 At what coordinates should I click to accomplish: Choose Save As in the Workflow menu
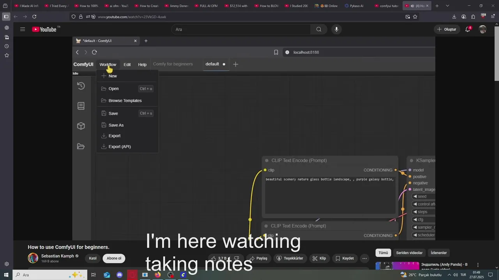(127, 125)
